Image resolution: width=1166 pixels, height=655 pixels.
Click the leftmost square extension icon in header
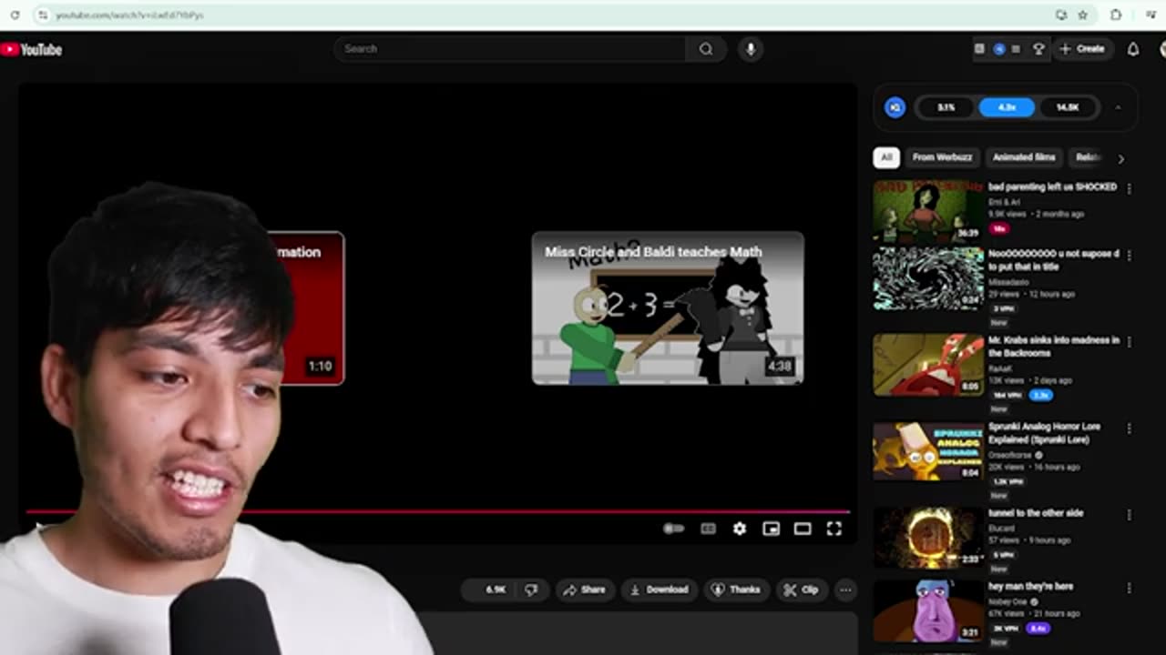(979, 49)
